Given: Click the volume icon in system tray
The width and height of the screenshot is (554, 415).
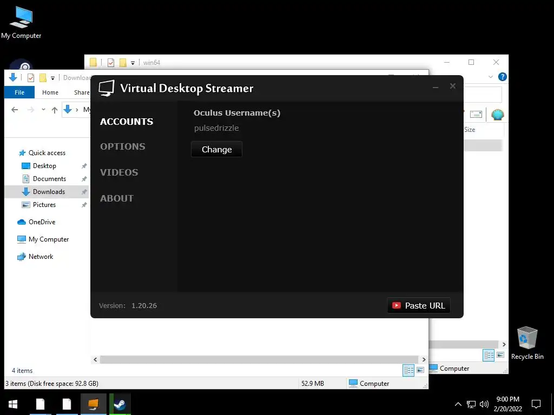Looking at the screenshot, I should 484,404.
